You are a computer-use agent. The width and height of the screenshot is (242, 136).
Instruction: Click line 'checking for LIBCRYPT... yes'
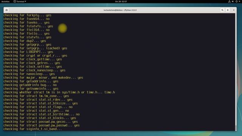click(x=28, y=52)
